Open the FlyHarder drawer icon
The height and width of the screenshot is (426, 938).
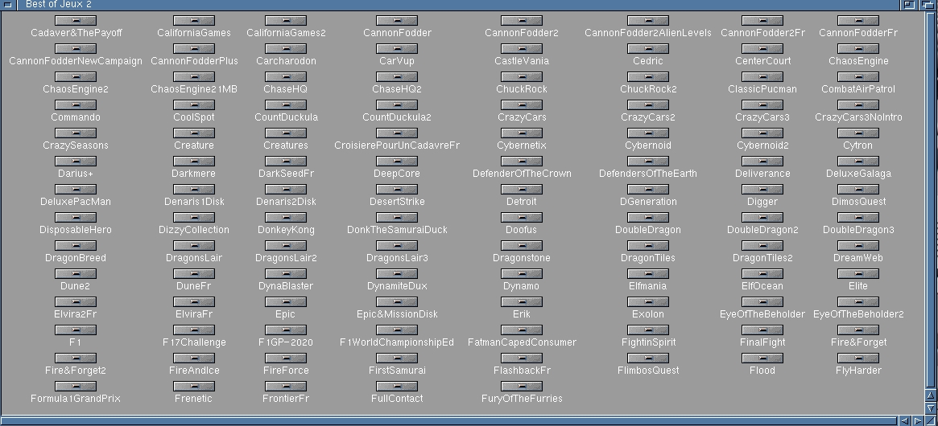tap(857, 358)
